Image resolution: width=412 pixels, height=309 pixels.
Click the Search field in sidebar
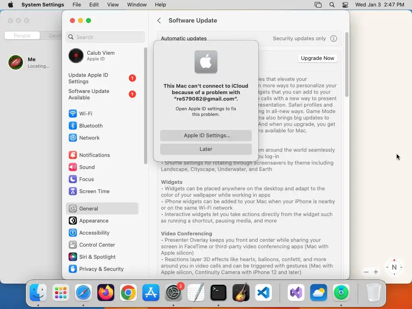tap(105, 37)
